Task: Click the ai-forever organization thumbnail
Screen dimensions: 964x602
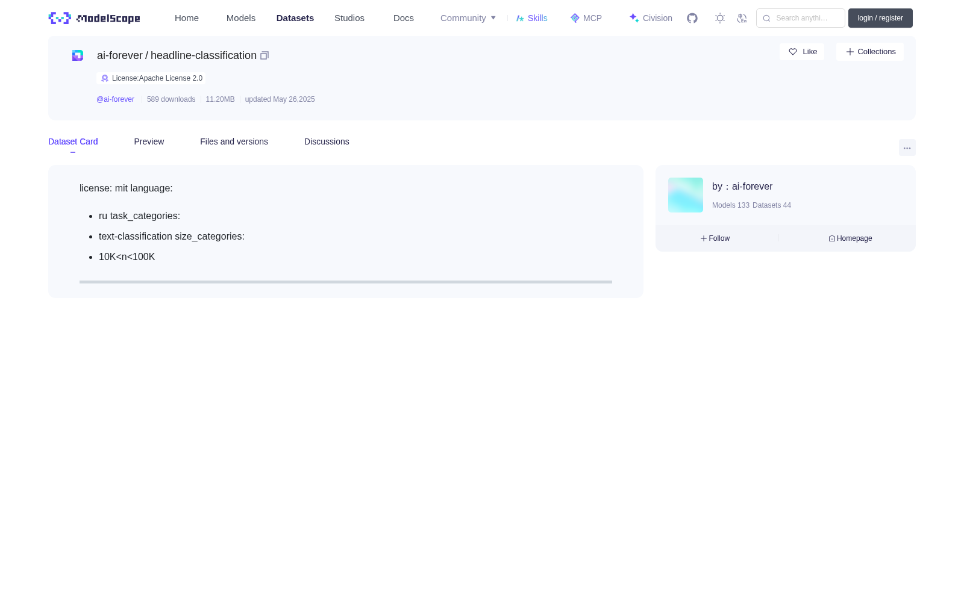Action: click(686, 195)
